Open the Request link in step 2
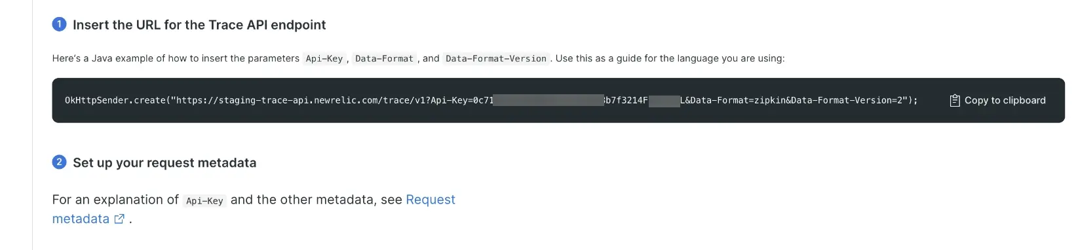1076x250 pixels. [x=431, y=200]
